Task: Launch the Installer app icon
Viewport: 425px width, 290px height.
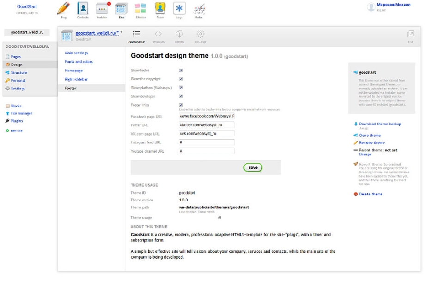Action: (102, 9)
